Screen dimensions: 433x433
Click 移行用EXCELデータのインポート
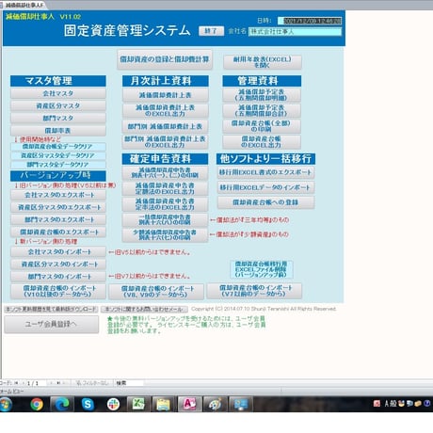point(265,187)
